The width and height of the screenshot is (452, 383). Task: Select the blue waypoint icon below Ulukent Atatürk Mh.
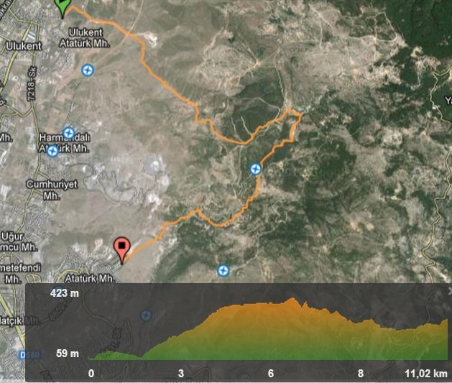click(x=88, y=70)
